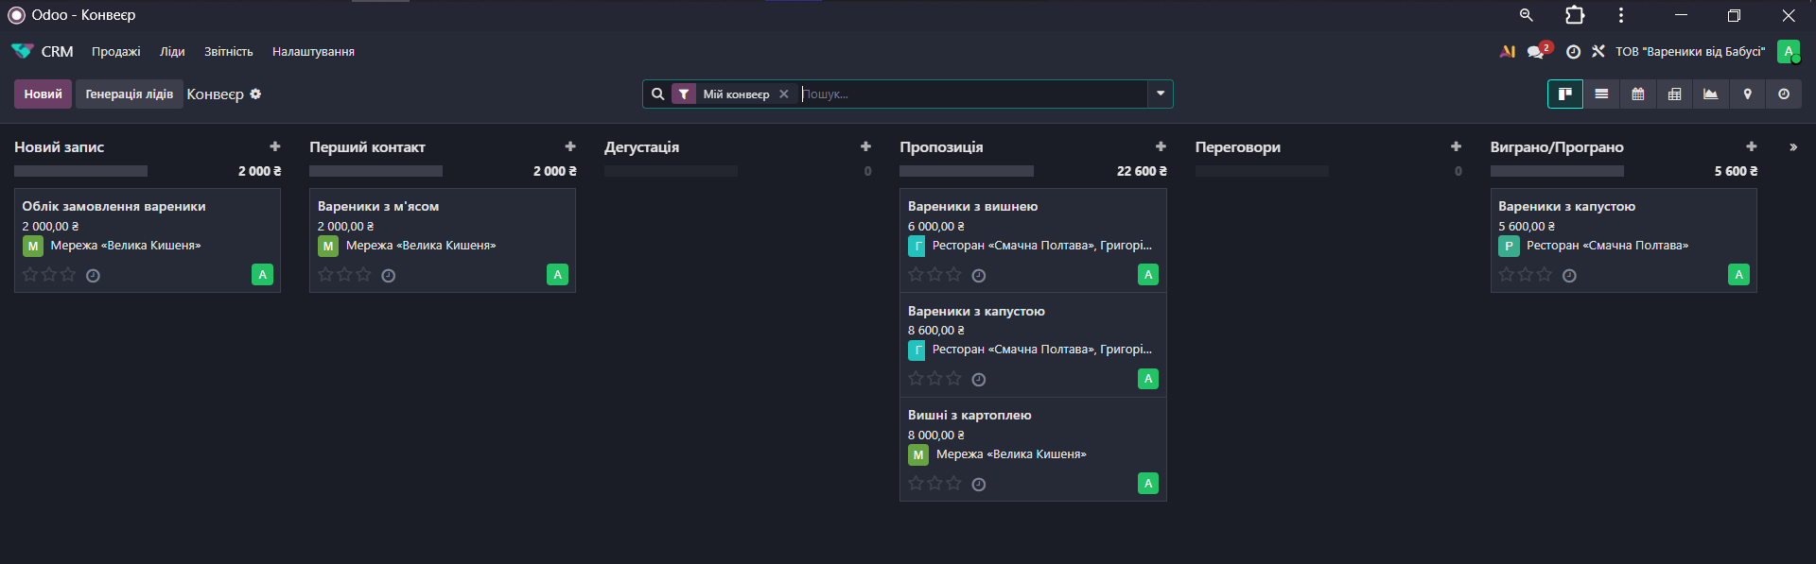1816x564 pixels.
Task: Expand the collapsed column at far right
Action: 1793,147
